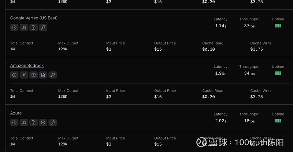Open the Azure provider link
The width and height of the screenshot is (293, 152).
coord(16,113)
